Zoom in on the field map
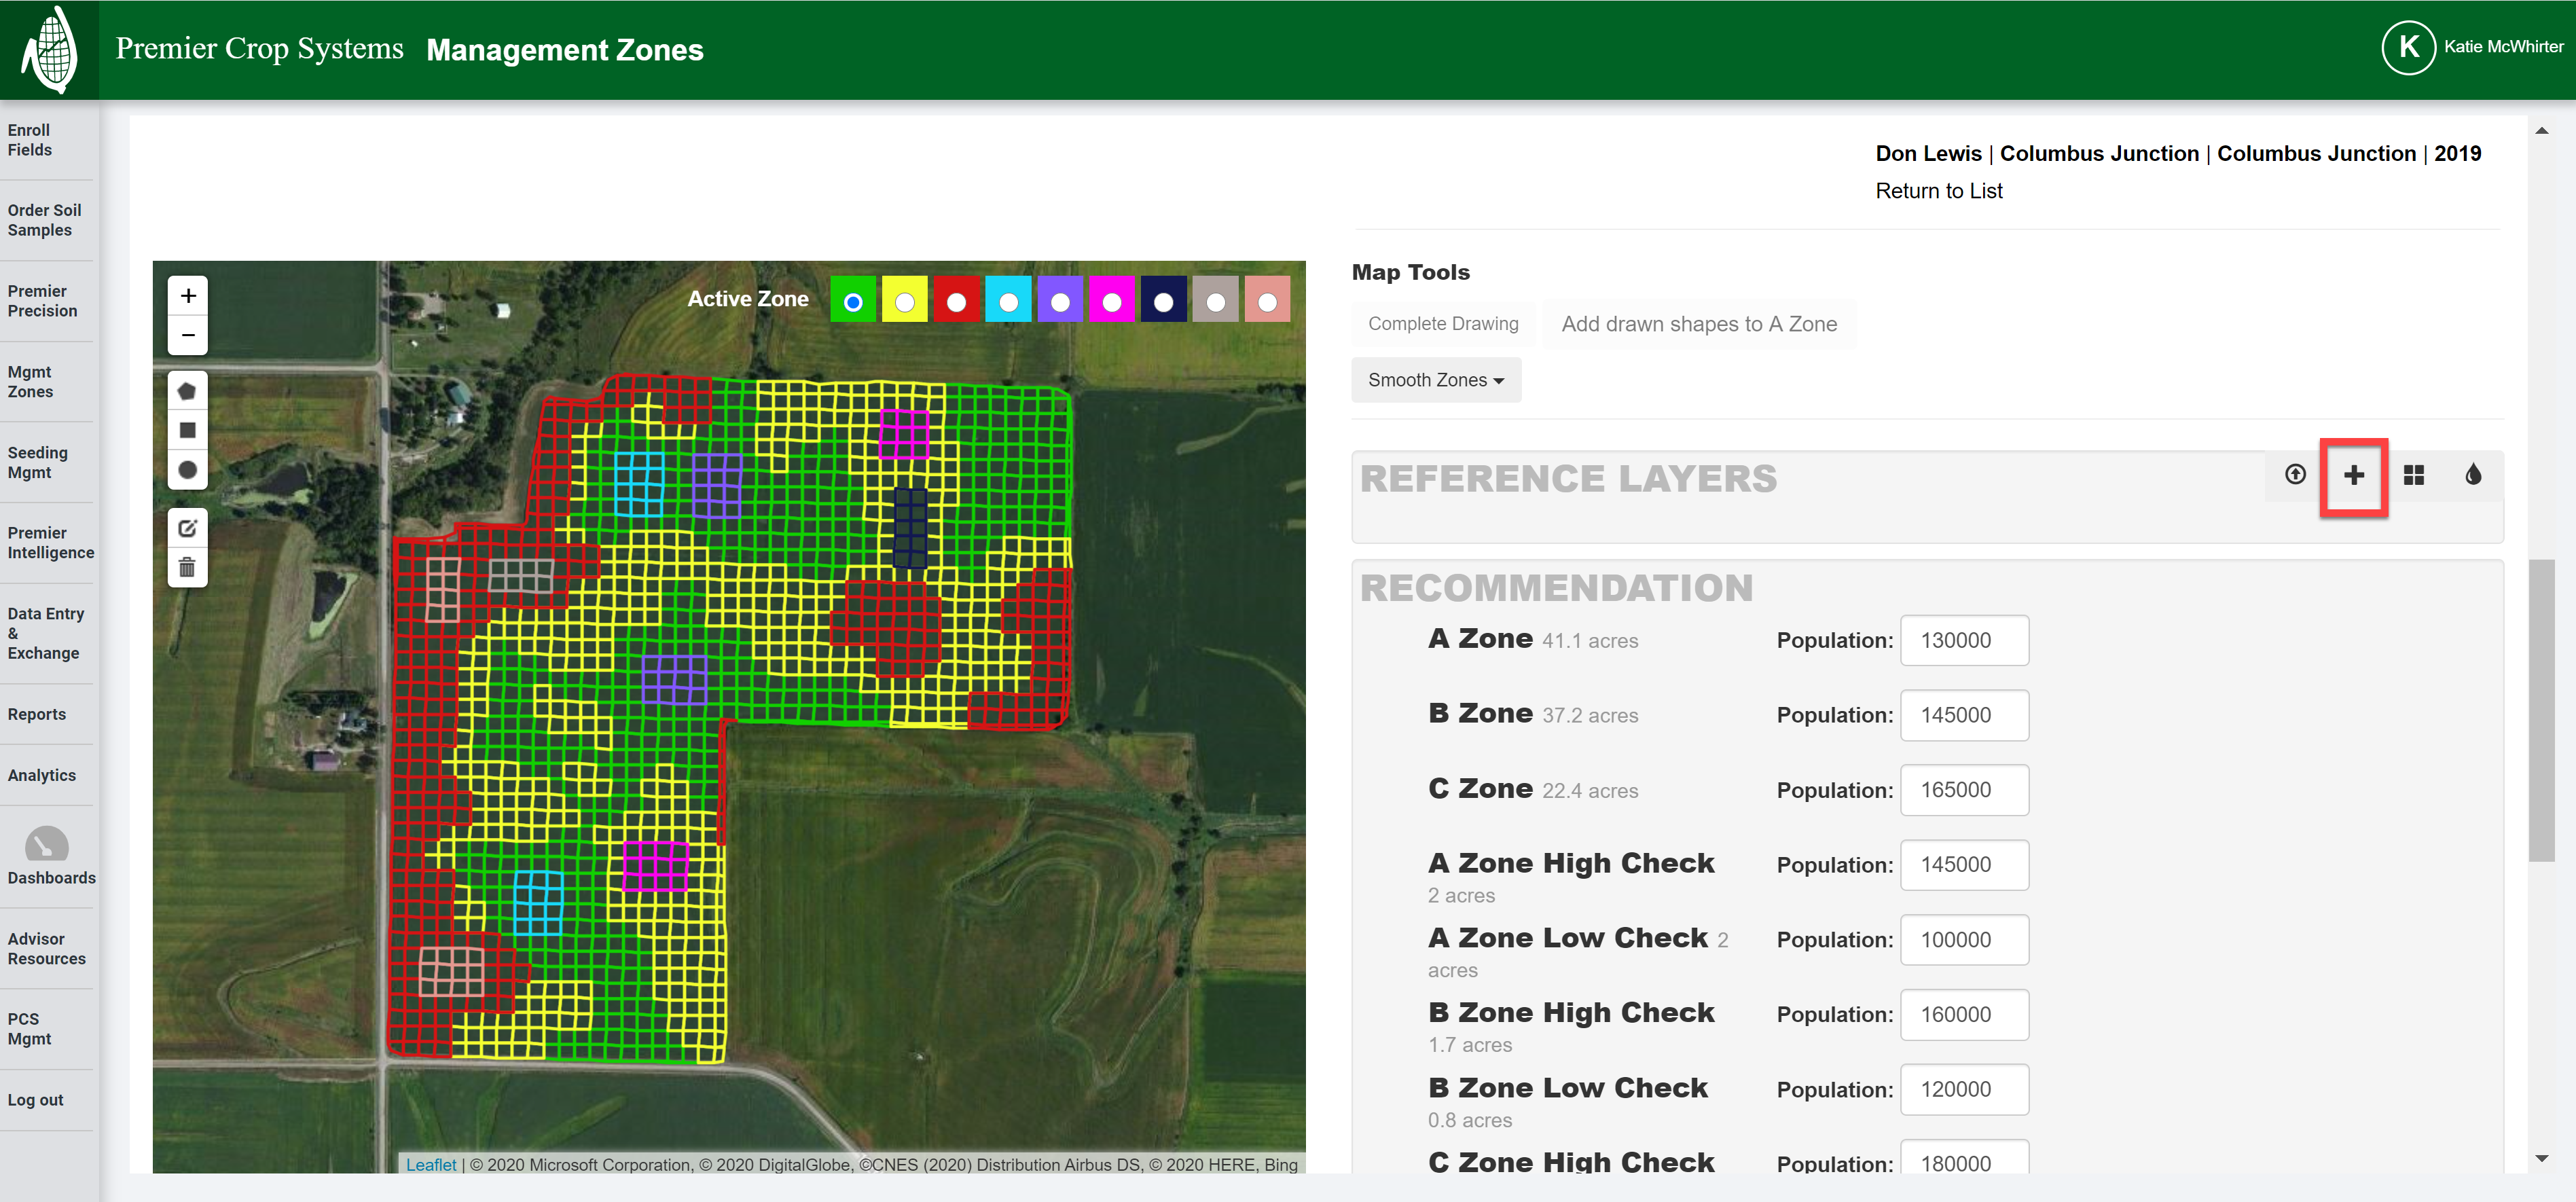2576x1202 pixels. click(187, 295)
